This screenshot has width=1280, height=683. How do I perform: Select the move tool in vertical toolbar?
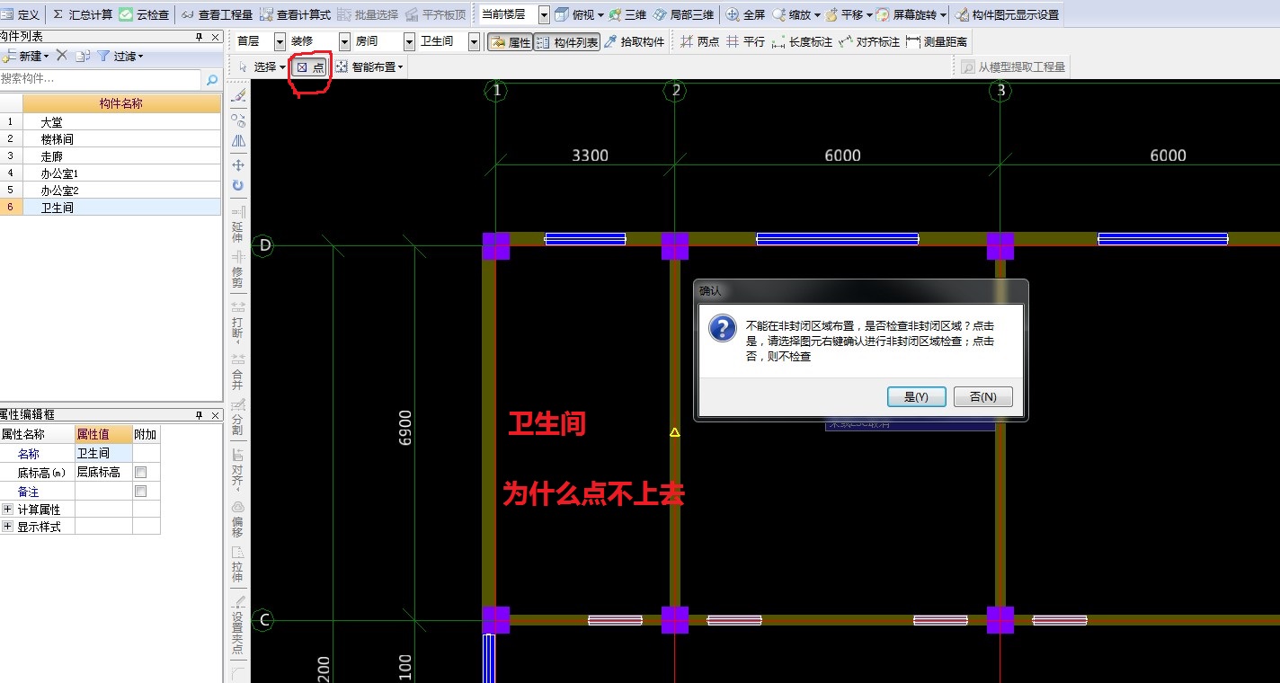point(238,165)
